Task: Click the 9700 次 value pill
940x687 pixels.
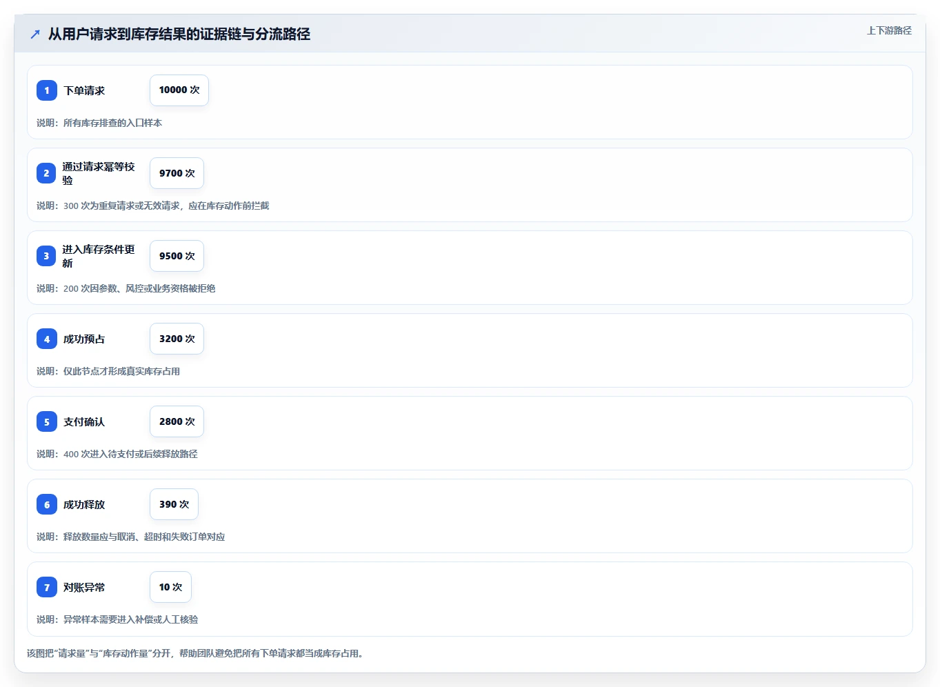Action: tap(177, 173)
